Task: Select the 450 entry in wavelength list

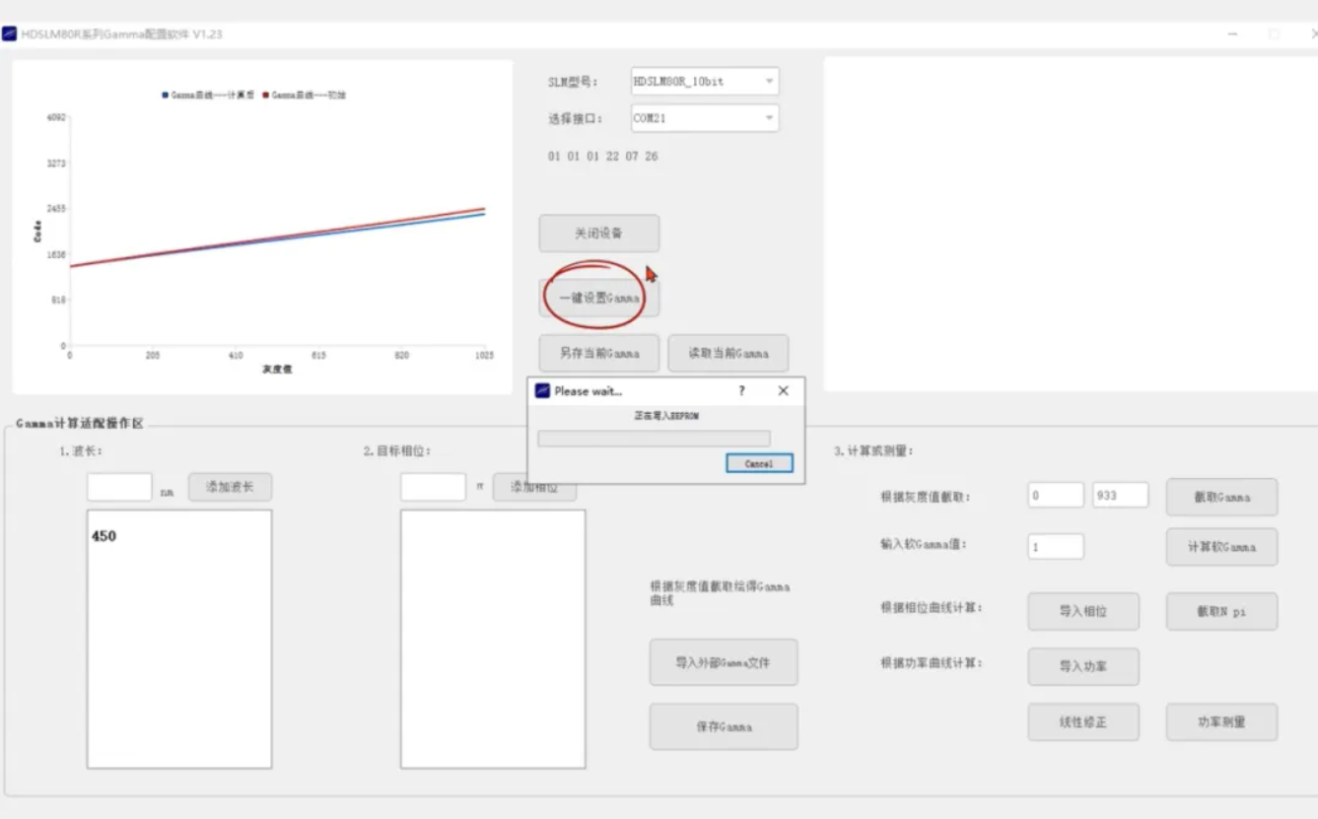Action: pos(104,536)
